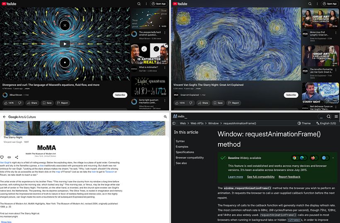
Task: Save the Starry Night Great Art Explained video
Action: tap(218, 103)
